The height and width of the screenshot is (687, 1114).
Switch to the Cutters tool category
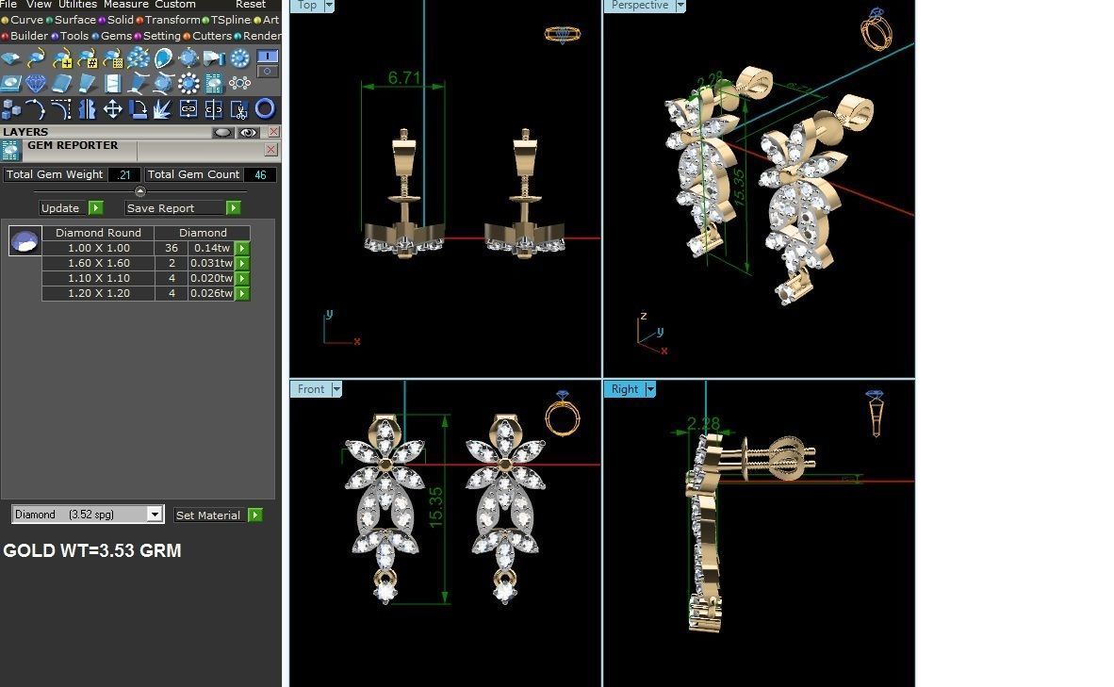(207, 36)
